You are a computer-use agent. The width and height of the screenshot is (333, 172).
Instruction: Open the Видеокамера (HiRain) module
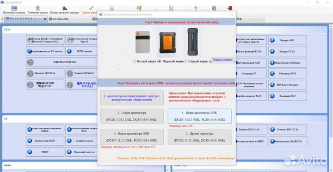(288, 63)
